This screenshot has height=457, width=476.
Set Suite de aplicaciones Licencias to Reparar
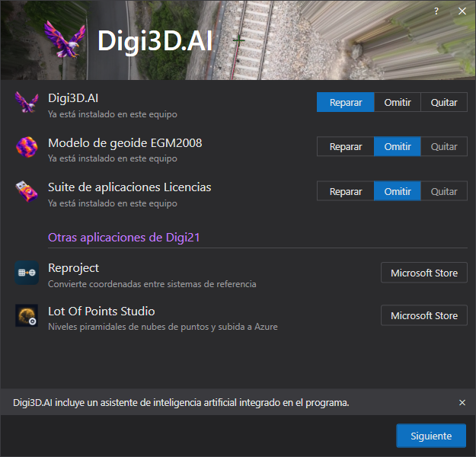click(x=346, y=191)
